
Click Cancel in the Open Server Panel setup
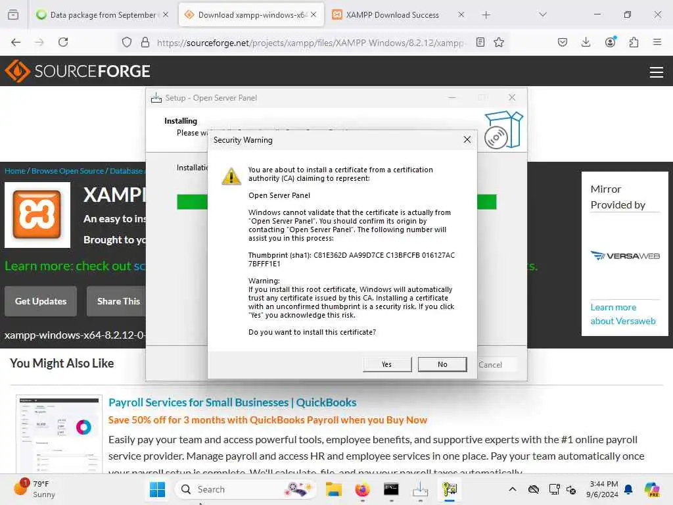click(x=490, y=364)
